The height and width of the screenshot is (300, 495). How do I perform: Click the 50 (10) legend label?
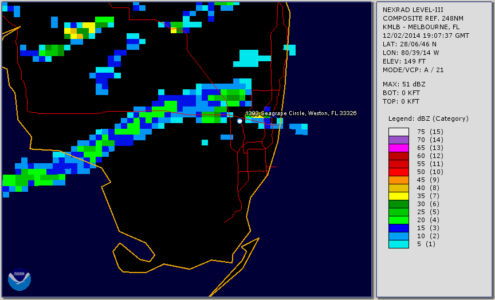430,172
